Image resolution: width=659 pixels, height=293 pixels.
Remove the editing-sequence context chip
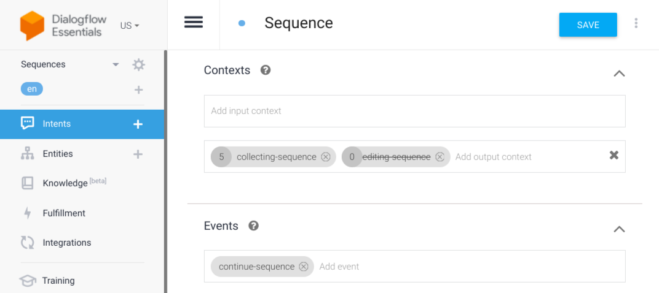click(440, 157)
